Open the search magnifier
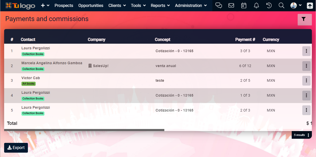Viewport: 316px width, 157px height. pyautogui.click(x=281, y=5)
